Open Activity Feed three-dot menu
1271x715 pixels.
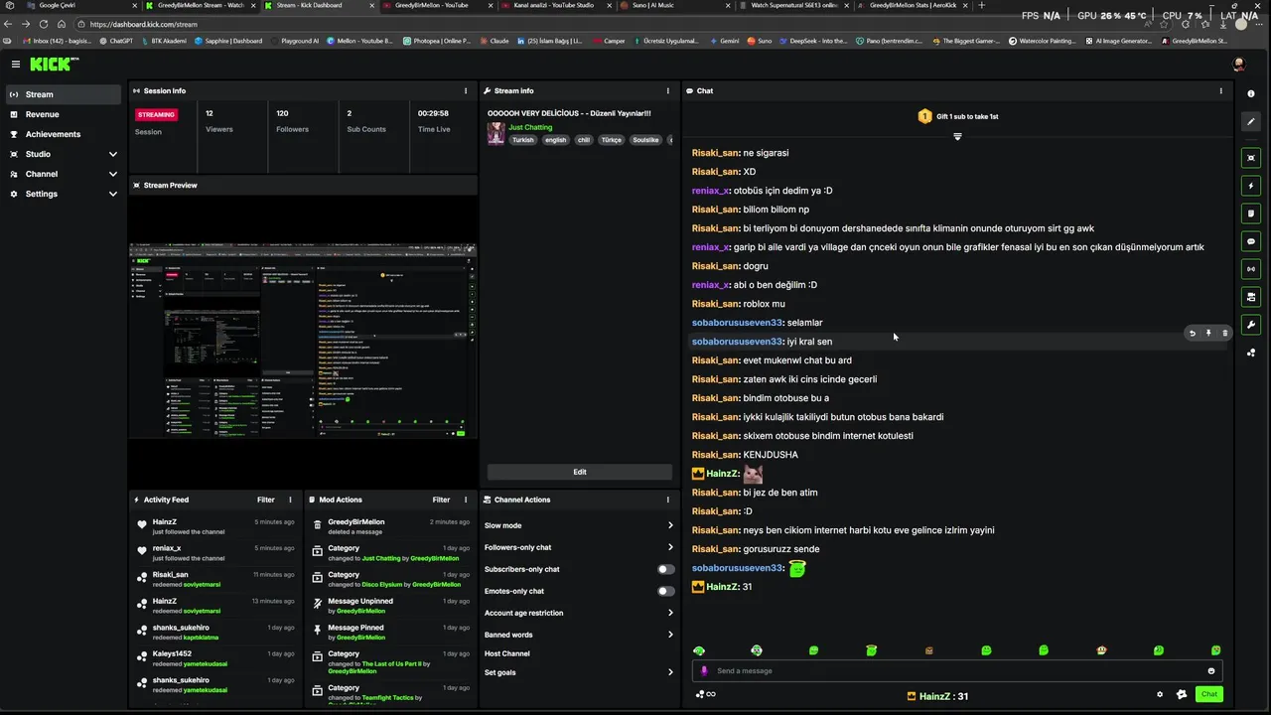pos(290,500)
